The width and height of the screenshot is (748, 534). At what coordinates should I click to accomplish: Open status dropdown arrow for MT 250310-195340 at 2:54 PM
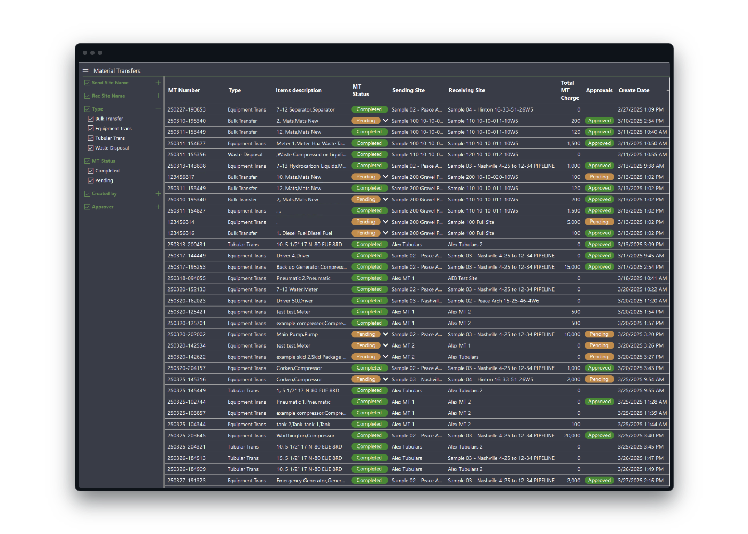point(385,121)
